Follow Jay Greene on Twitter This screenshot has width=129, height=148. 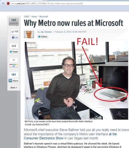pyautogui.click(x=43, y=36)
